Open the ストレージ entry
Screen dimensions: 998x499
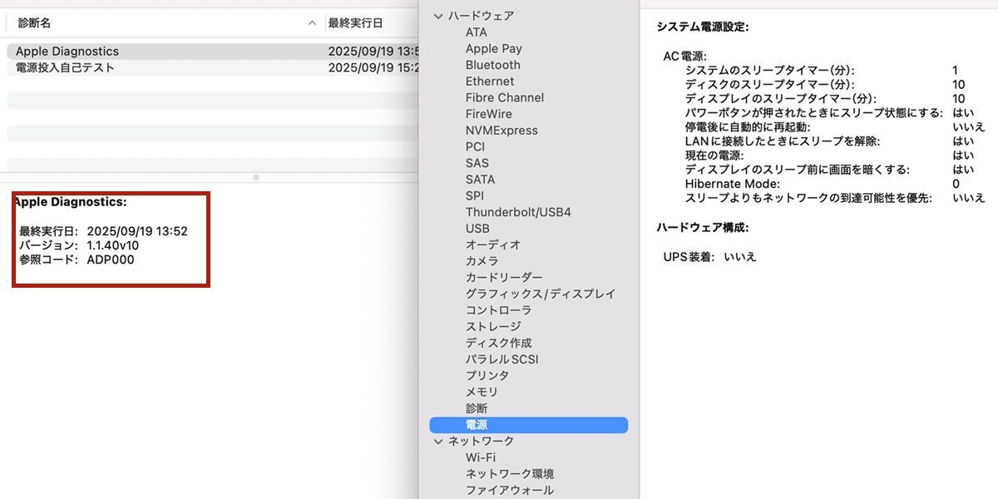click(493, 326)
